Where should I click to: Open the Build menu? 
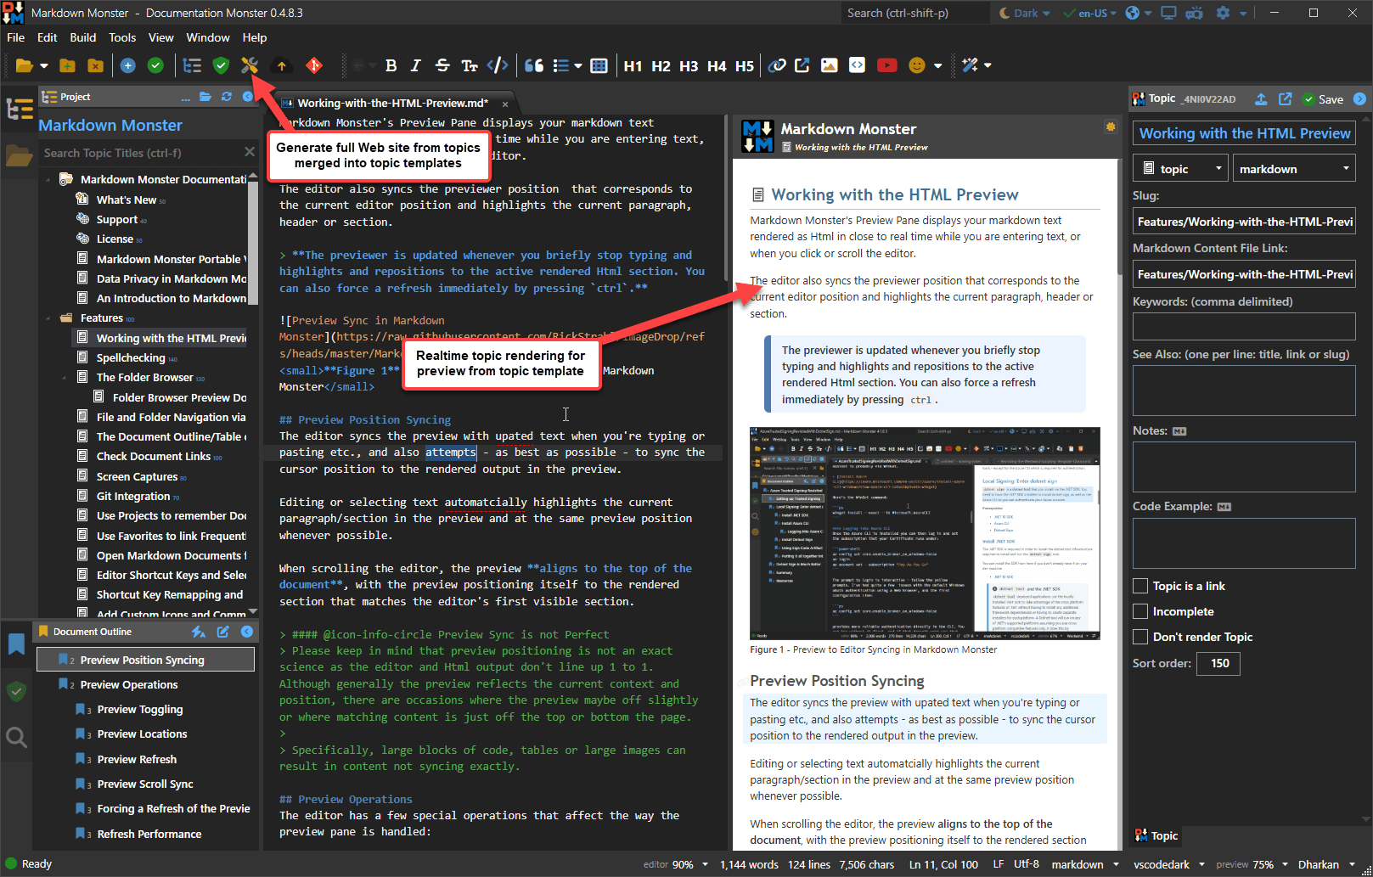click(x=82, y=37)
